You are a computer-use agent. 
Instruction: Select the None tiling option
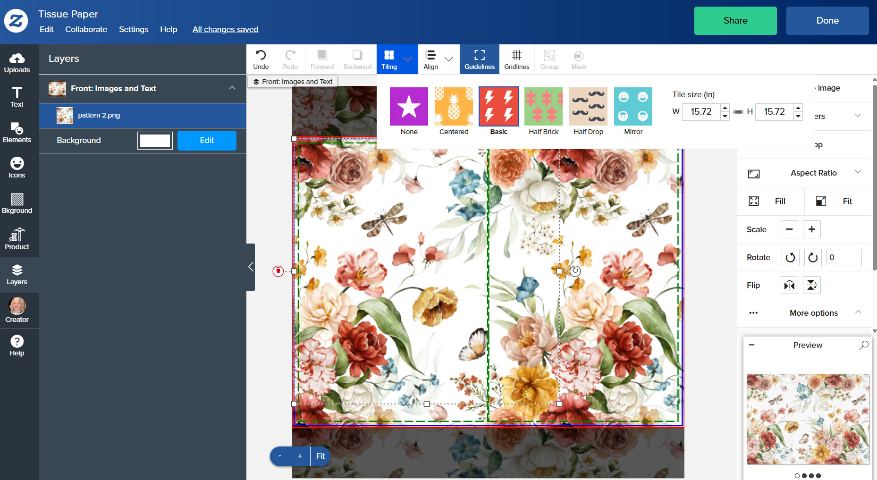click(409, 111)
